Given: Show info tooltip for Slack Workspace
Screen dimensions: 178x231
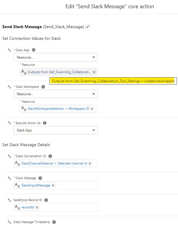Looking at the screenshot, I should (x=43, y=87).
